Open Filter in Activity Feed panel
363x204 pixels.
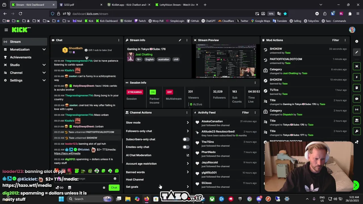click(245, 112)
